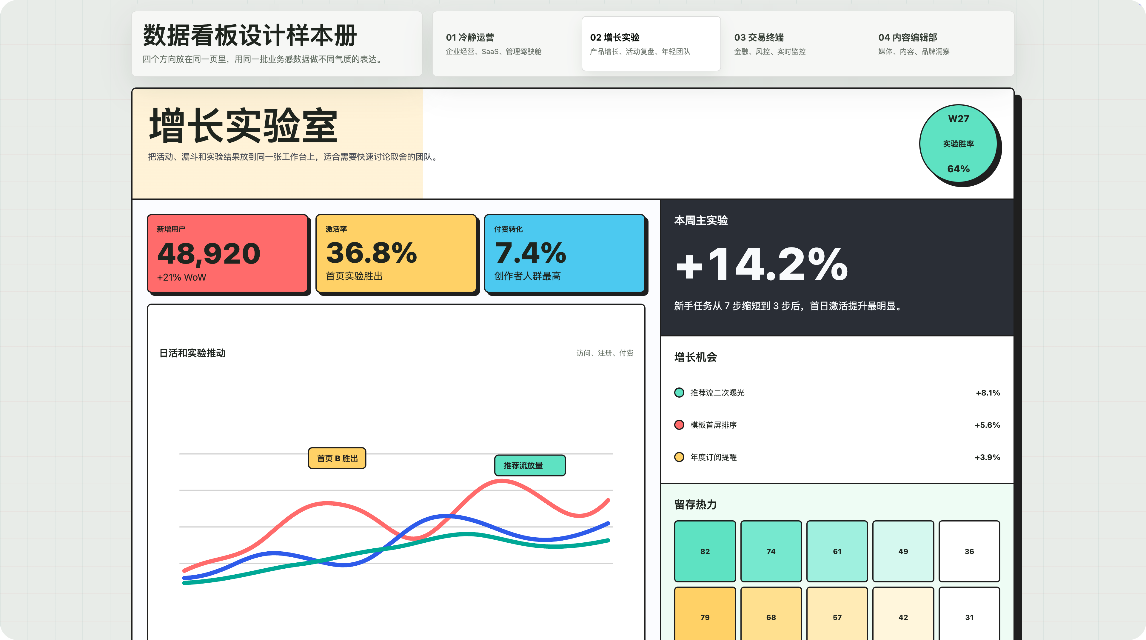Select the 02 增长实验 tab
Viewport: 1146px width, 640px height.
click(x=651, y=44)
